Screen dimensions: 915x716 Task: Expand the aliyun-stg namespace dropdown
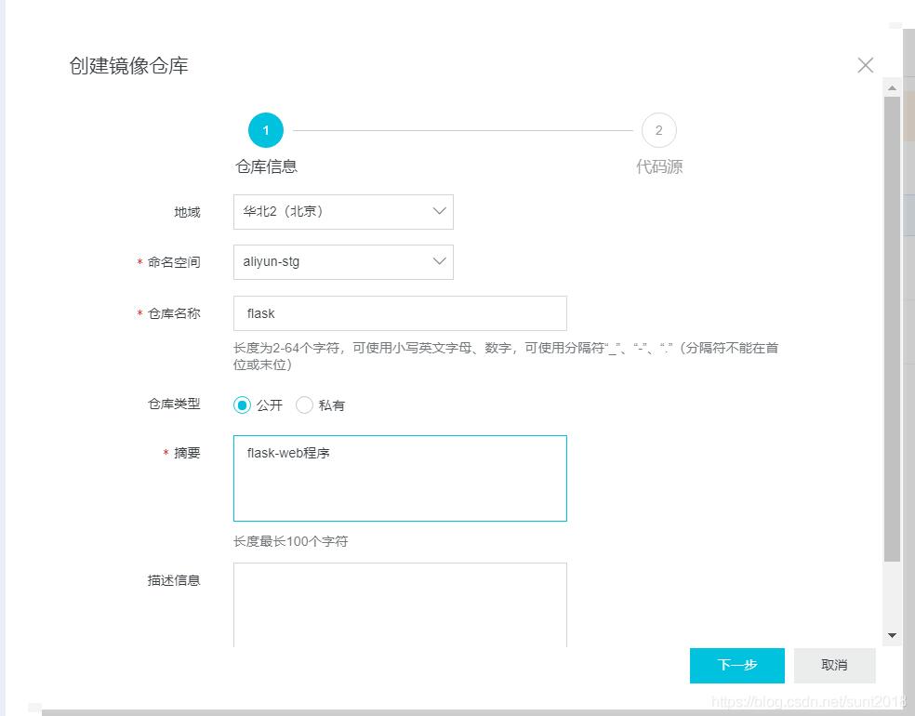[343, 262]
